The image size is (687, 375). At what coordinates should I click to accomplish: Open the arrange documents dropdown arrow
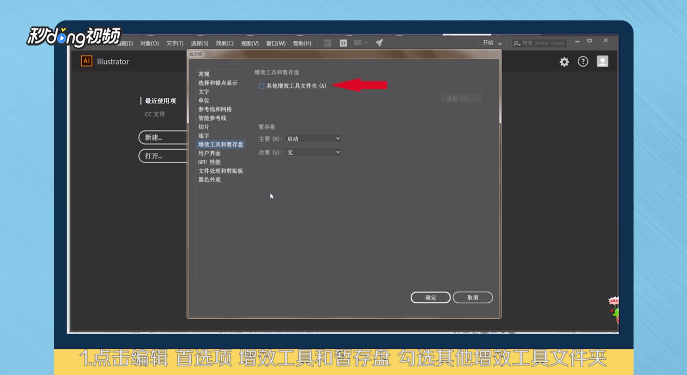point(367,43)
